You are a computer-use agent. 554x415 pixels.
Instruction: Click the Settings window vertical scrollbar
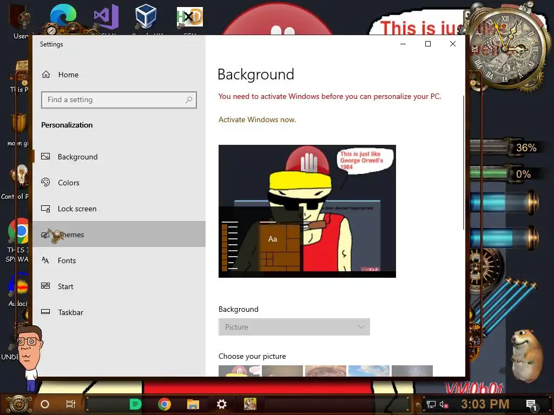[x=463, y=162]
